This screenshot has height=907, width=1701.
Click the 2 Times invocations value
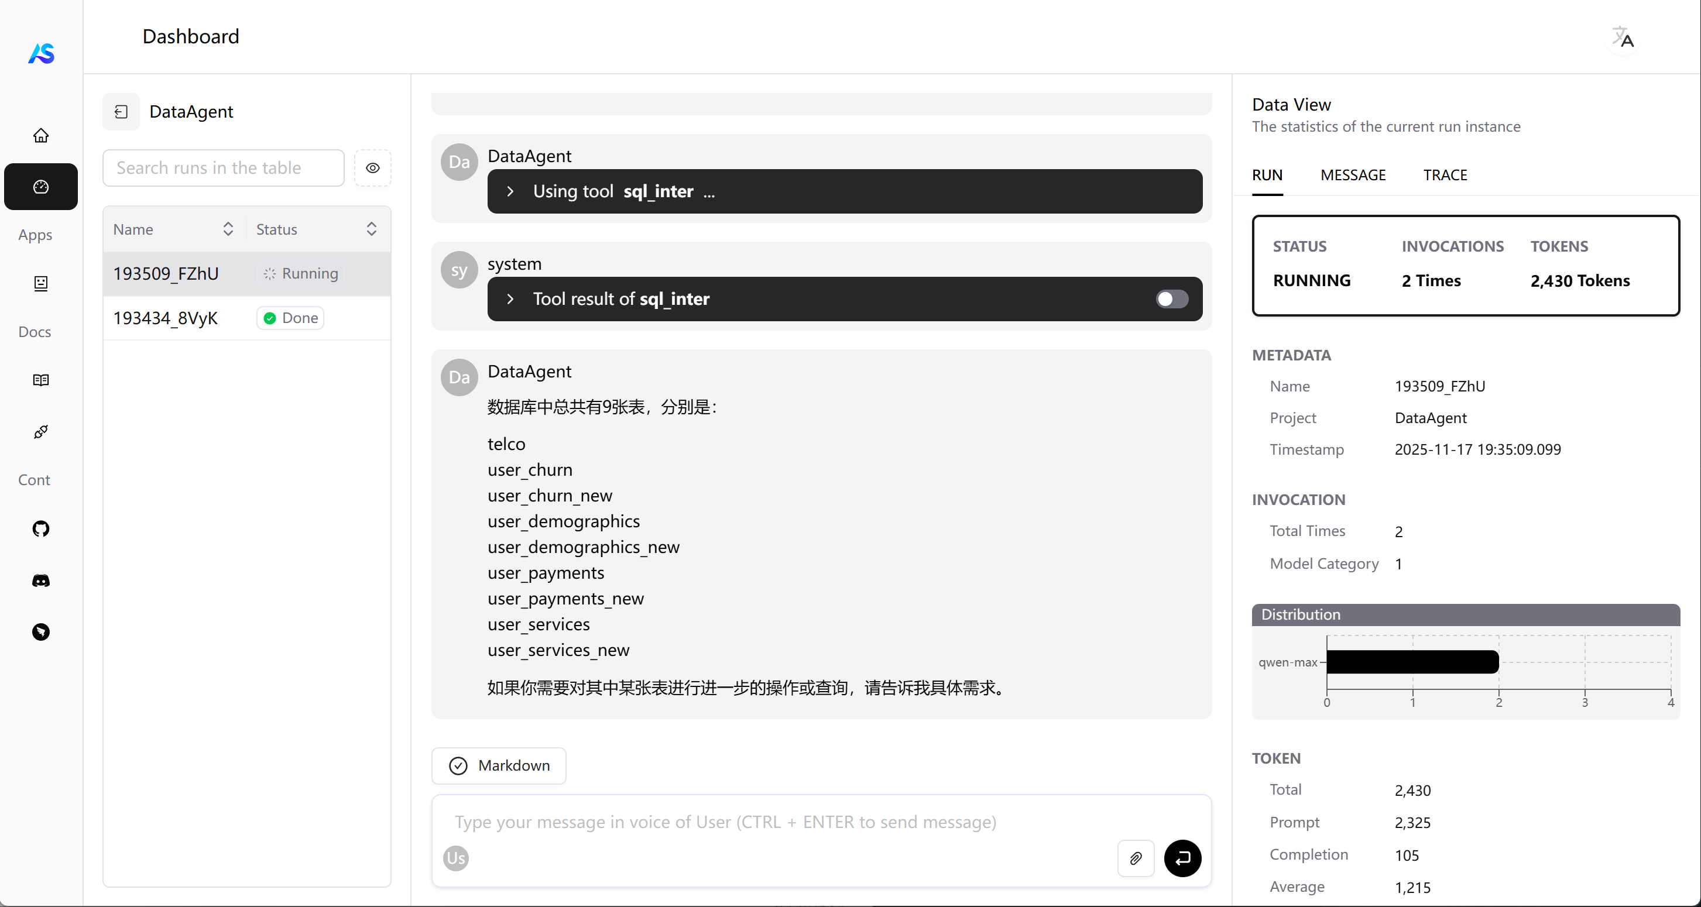coord(1431,280)
